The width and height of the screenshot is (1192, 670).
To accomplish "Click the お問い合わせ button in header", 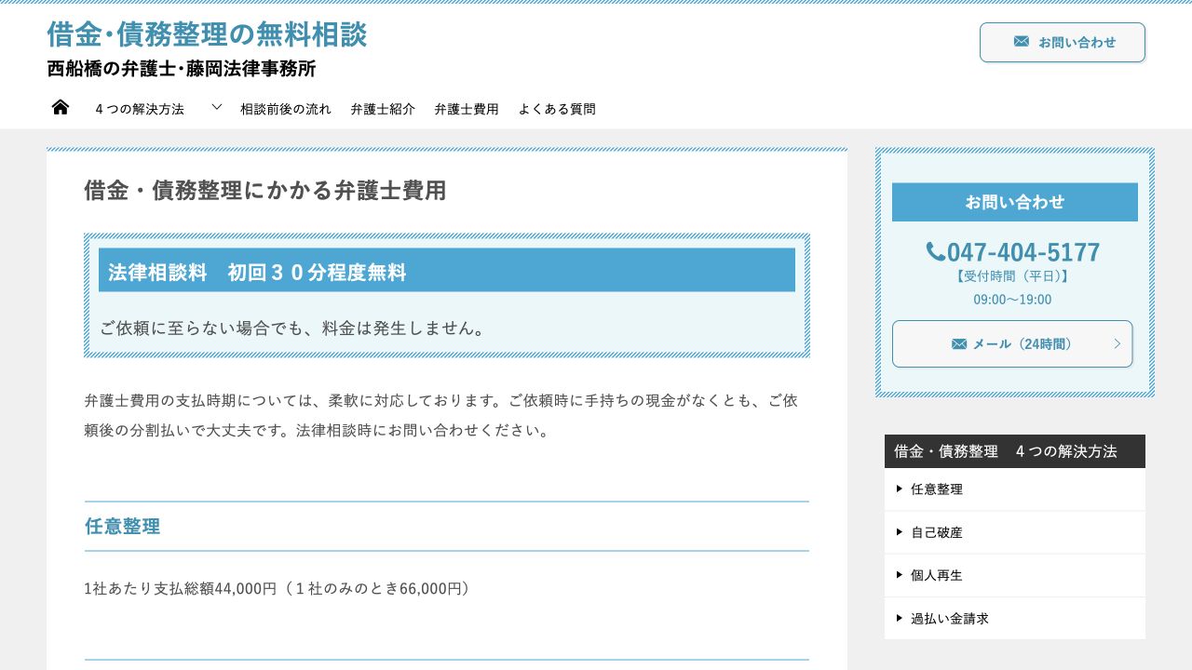I will (1063, 42).
